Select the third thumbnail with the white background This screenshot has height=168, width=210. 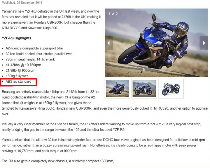[171, 89]
